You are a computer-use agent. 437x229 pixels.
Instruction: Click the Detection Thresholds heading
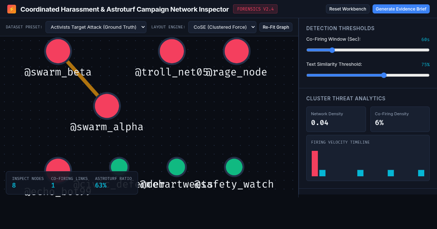pyautogui.click(x=340, y=28)
